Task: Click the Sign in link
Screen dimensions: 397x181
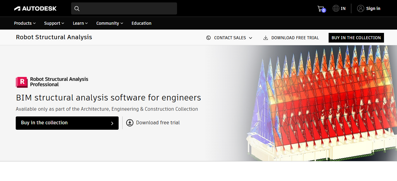Action: pos(373,8)
